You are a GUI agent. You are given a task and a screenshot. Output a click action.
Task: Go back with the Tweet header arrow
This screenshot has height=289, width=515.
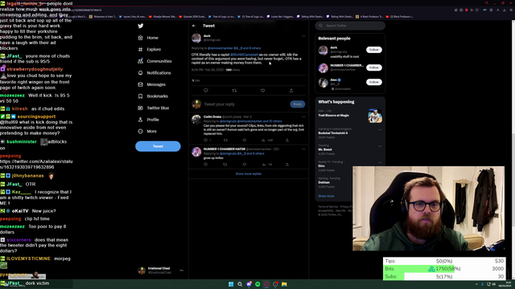tap(194, 26)
